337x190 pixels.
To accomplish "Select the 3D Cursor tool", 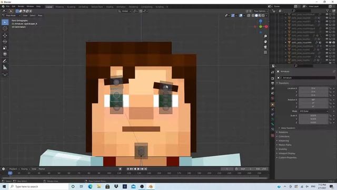I will [5, 28].
